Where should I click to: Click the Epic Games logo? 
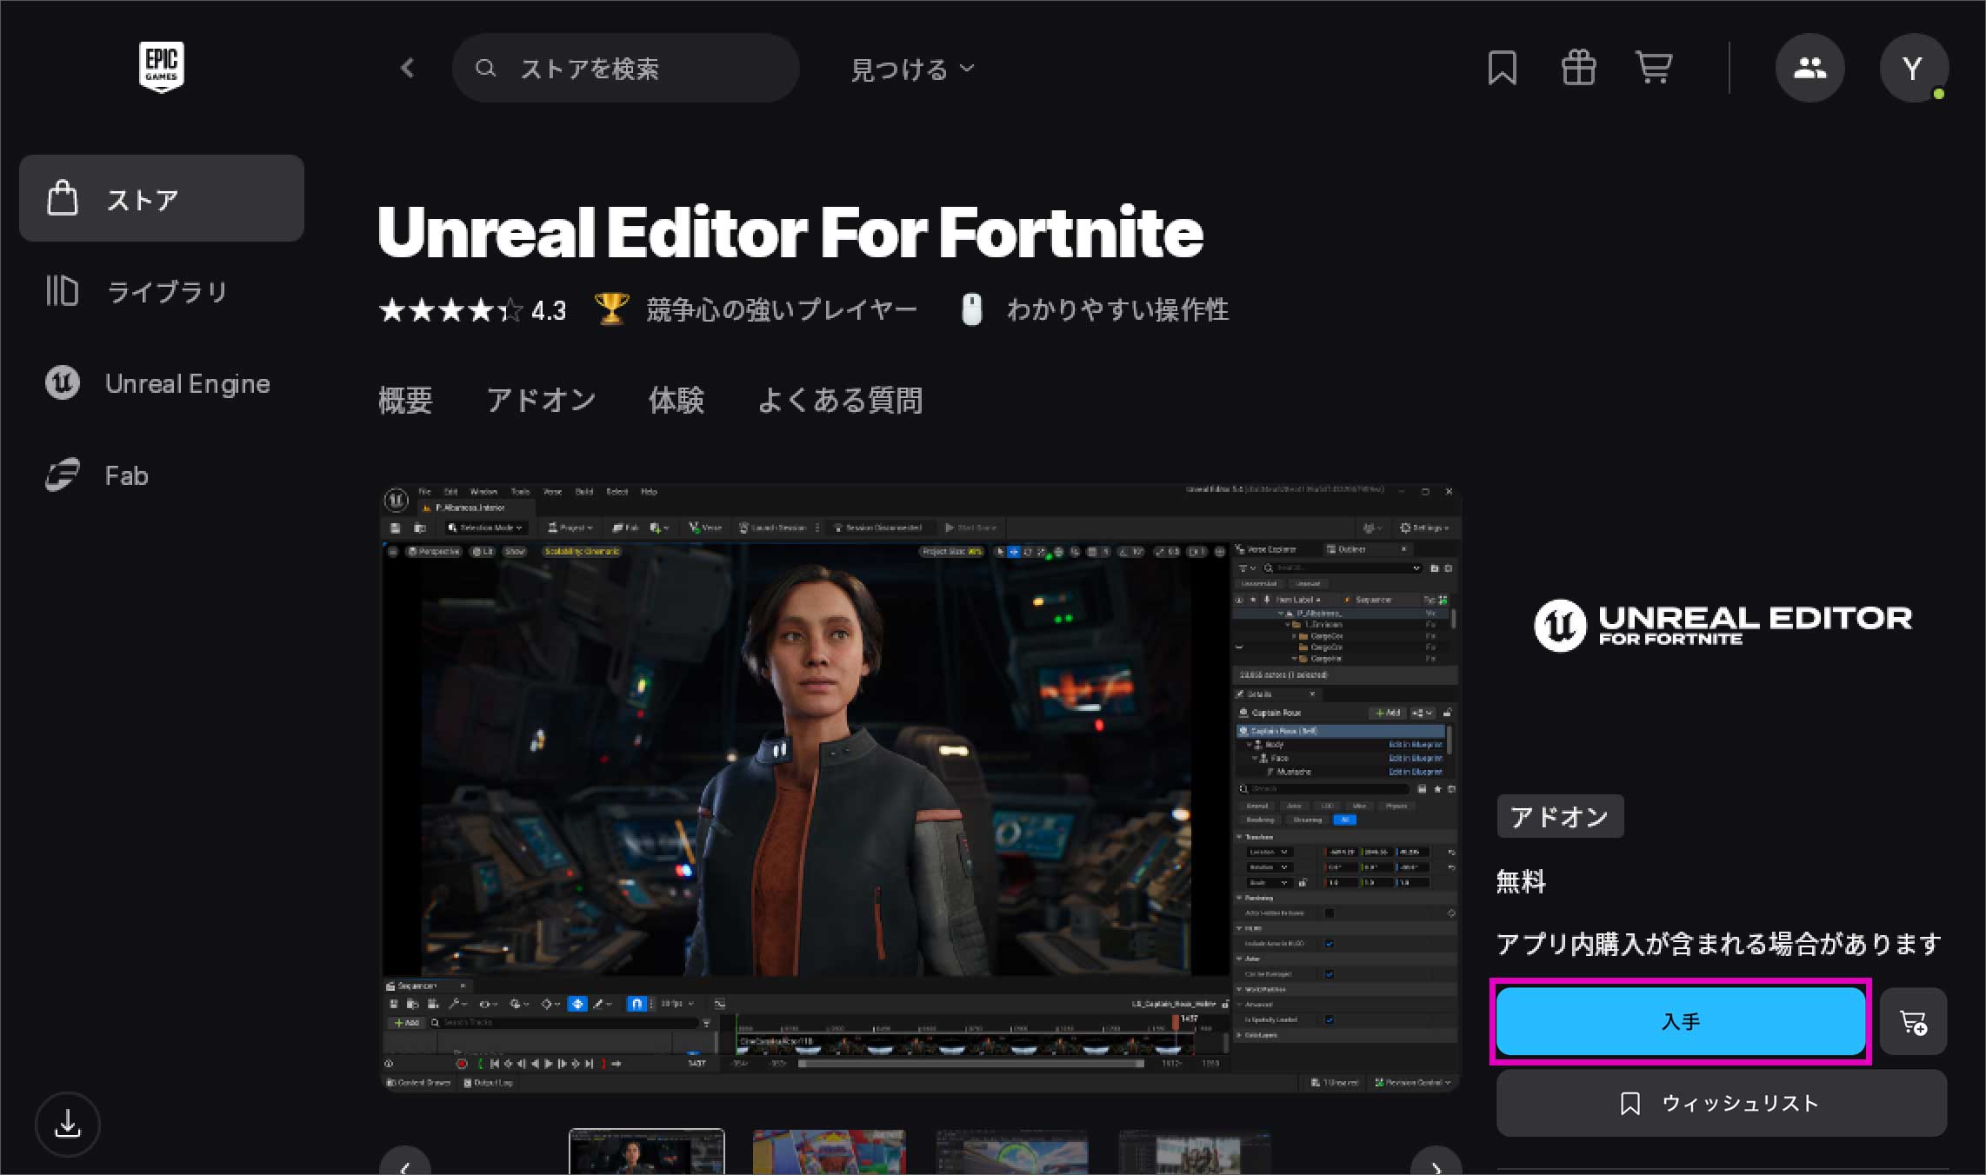pyautogui.click(x=162, y=66)
